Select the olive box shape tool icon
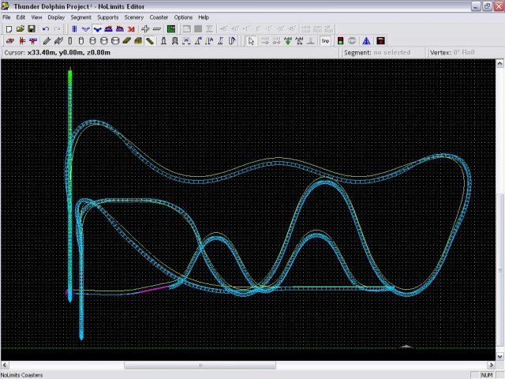The width and height of the screenshot is (505, 379). 138,41
